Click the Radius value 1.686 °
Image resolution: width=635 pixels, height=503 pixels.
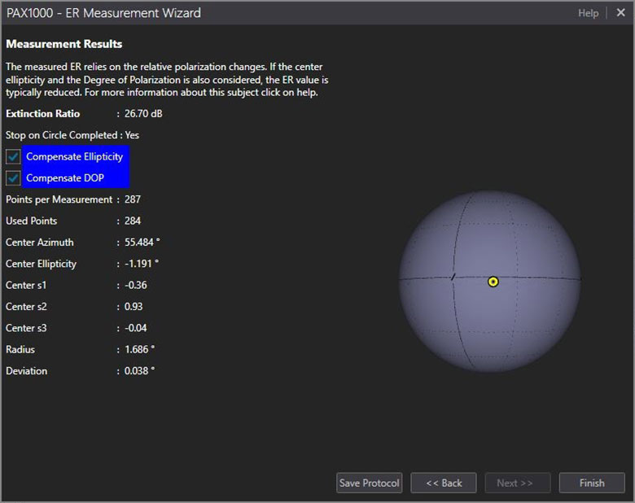[140, 349]
